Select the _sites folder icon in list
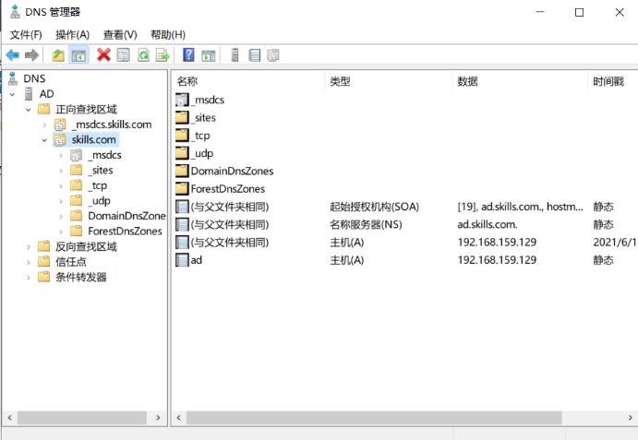Image resolution: width=638 pixels, height=440 pixels. 182,117
